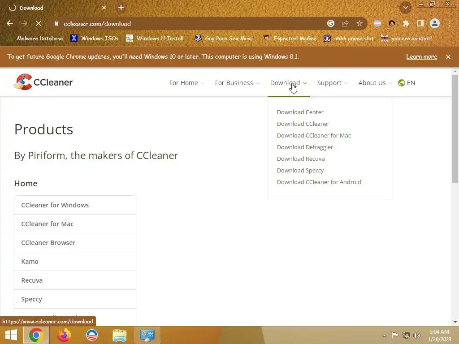Select Download Center menu entry
The width and height of the screenshot is (459, 344).
tap(300, 112)
